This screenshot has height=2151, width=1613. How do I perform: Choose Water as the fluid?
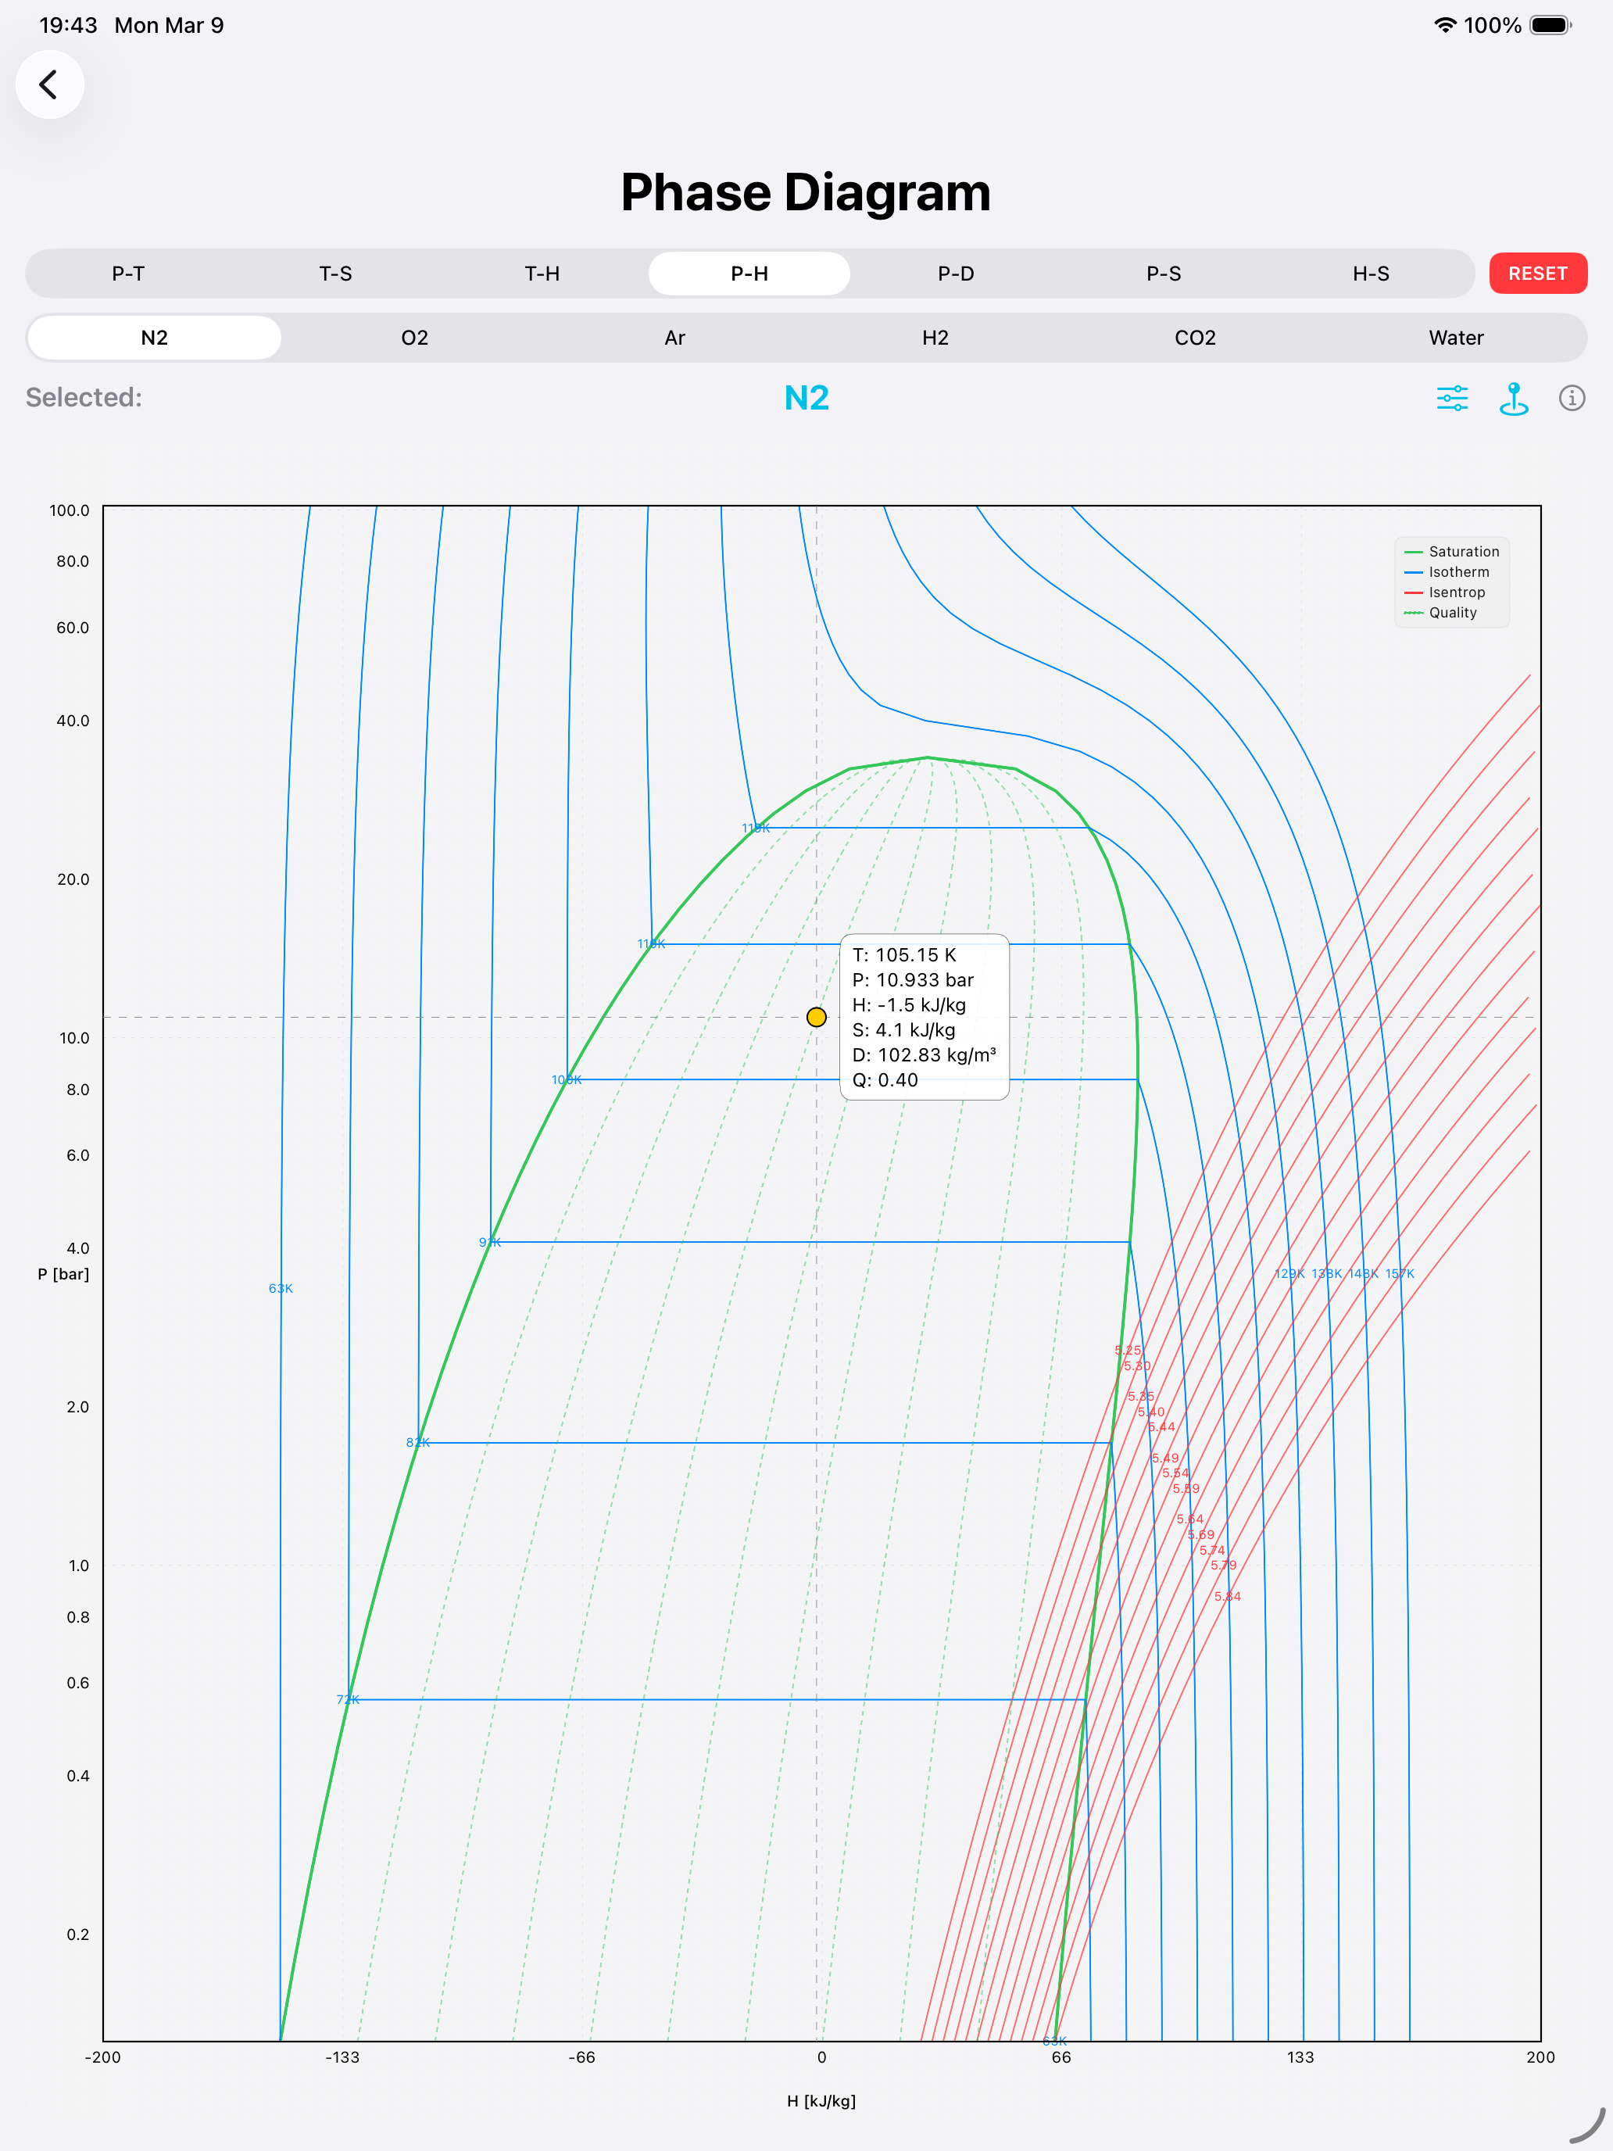click(1455, 338)
